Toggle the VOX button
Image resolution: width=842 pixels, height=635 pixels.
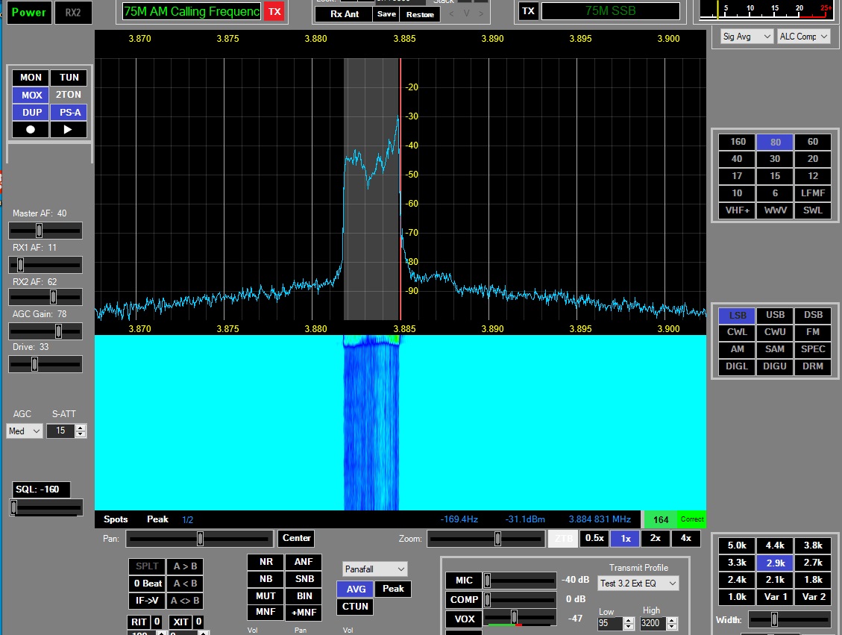[464, 619]
